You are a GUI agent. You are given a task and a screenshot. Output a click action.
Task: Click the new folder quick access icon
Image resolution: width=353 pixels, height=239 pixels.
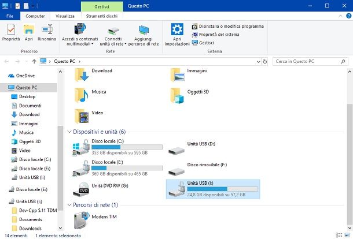pos(27,6)
